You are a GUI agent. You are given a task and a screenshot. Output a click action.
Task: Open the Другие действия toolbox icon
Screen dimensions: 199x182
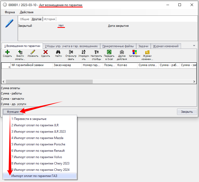(x=122, y=52)
